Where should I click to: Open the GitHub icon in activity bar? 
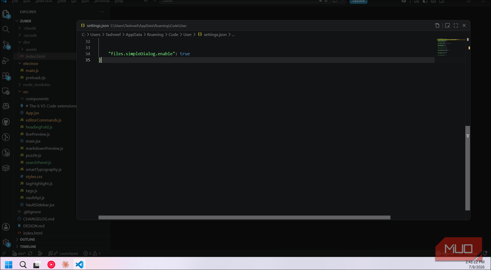point(6,122)
